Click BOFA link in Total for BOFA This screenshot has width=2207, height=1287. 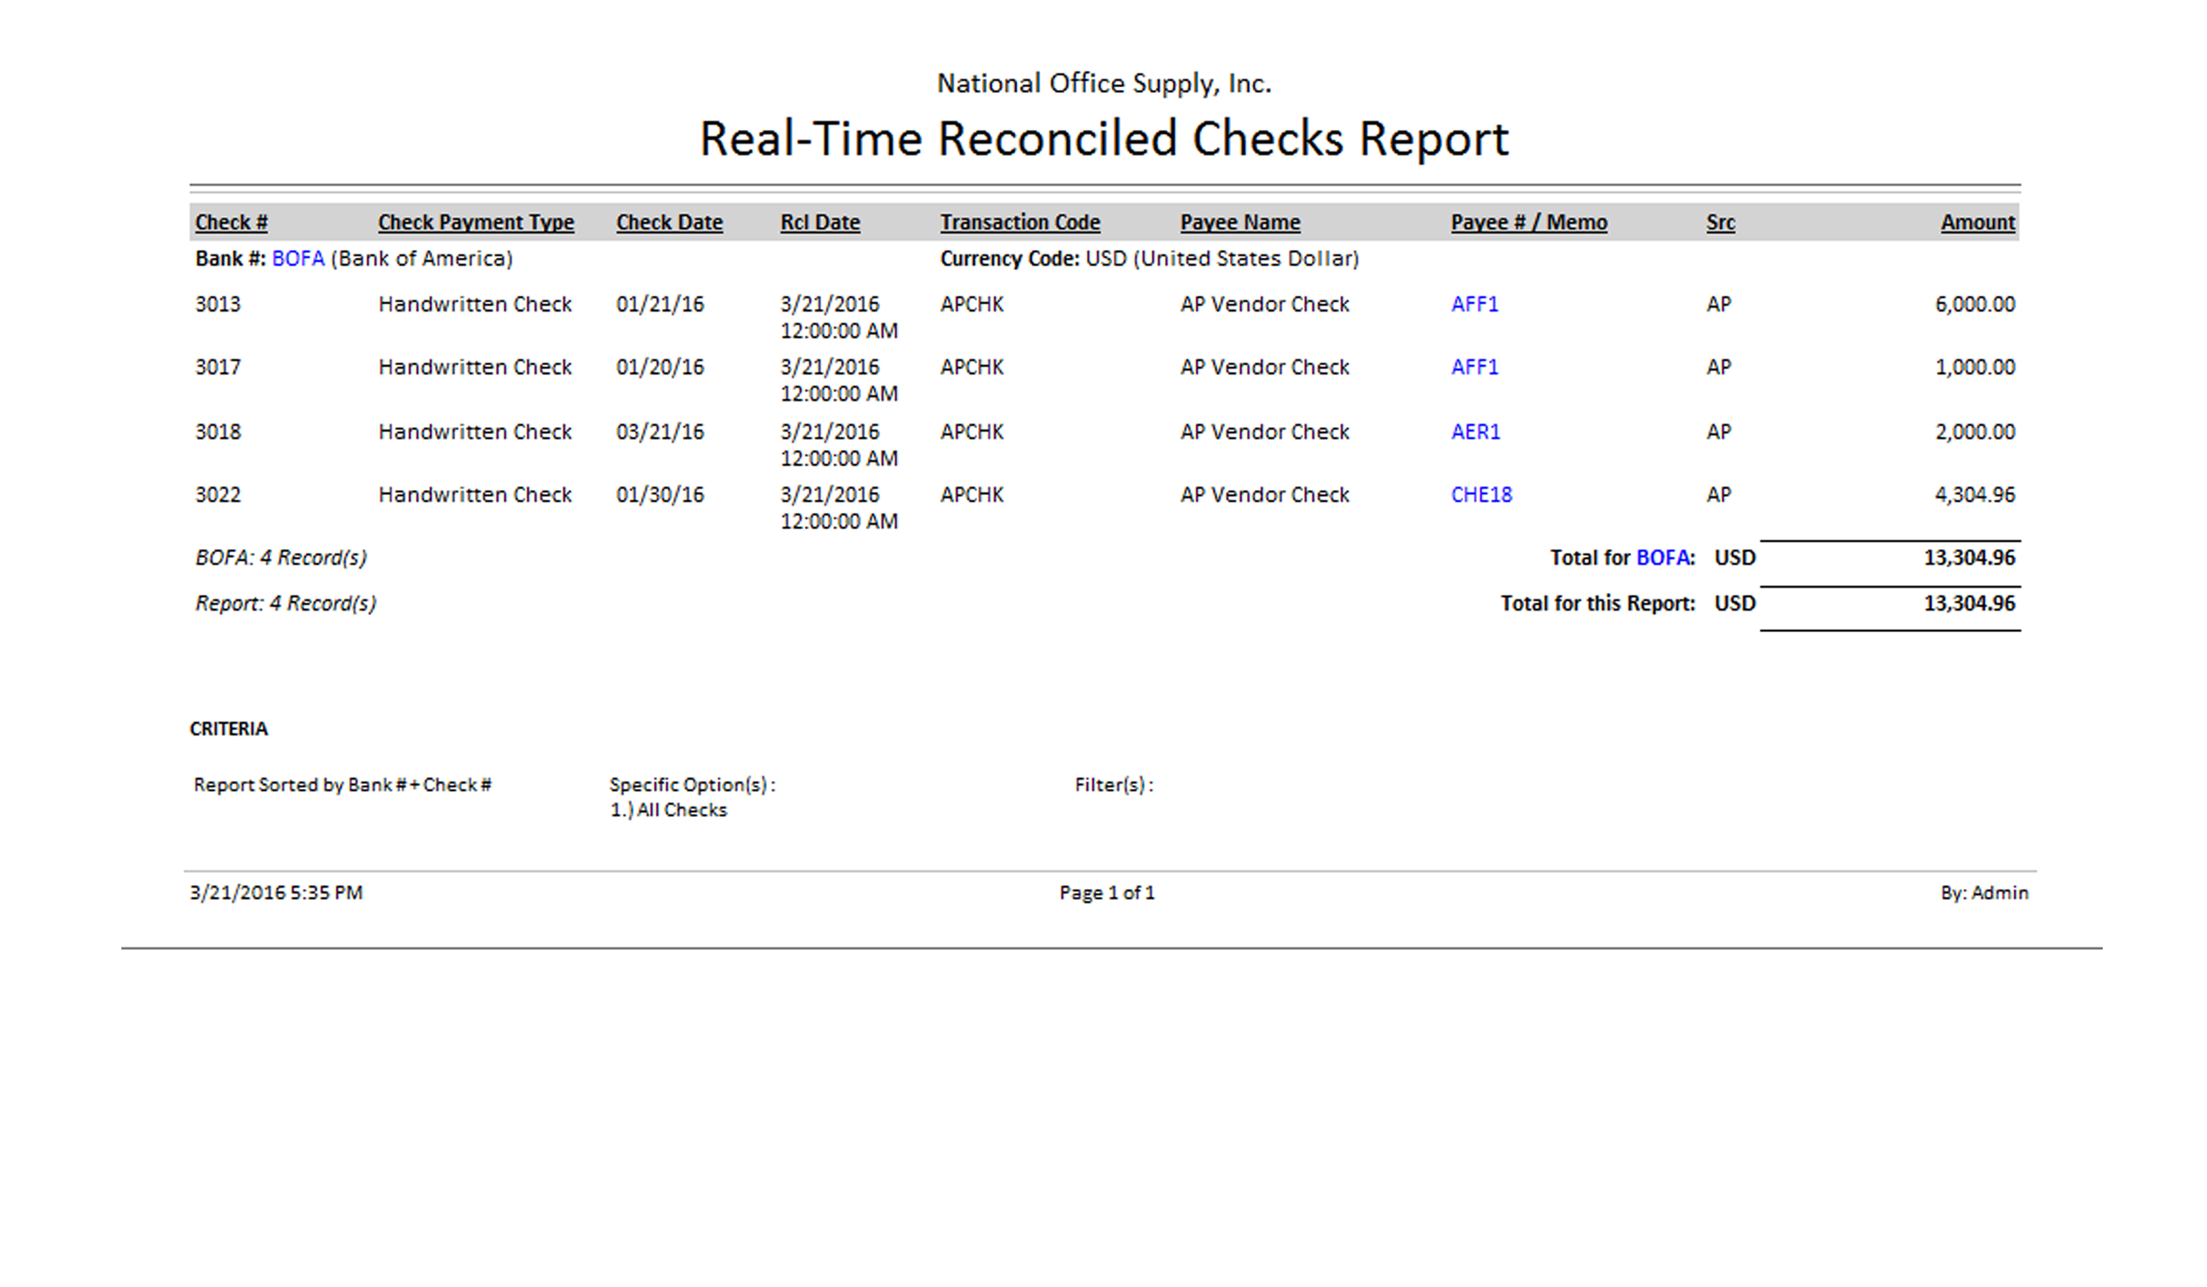(x=1662, y=558)
